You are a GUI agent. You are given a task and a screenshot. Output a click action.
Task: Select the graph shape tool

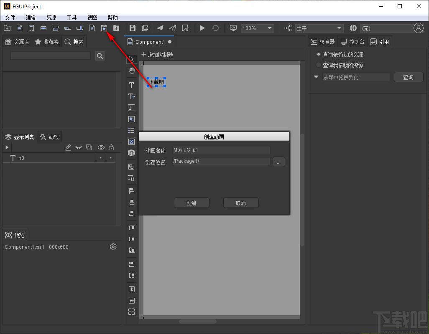[x=131, y=119]
